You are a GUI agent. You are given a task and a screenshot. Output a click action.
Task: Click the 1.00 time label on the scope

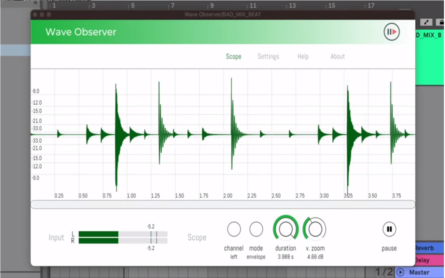[x=131, y=196]
